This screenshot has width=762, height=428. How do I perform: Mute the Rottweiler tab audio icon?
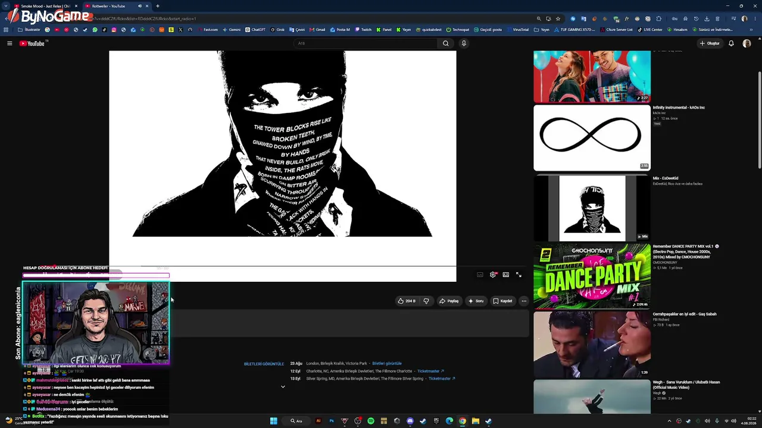pyautogui.click(x=140, y=6)
